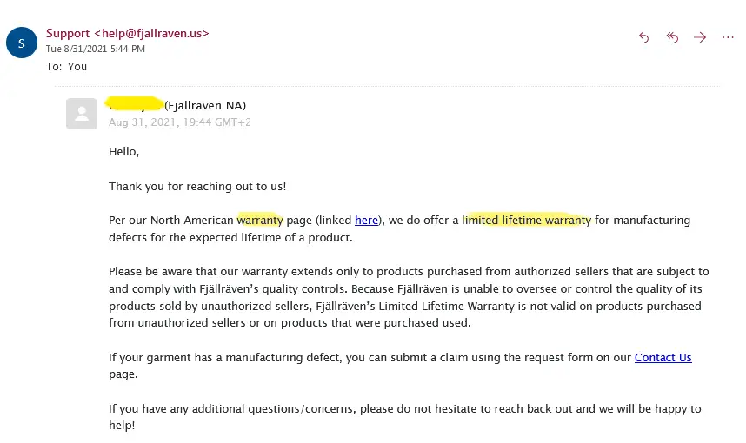The height and width of the screenshot is (443, 746).
Task: Open the "here" warranty page link
Action: (x=366, y=220)
